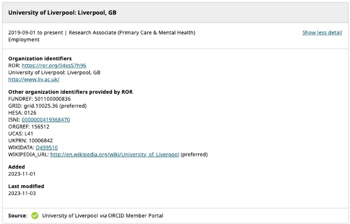Click the UKPRN 10006842 entry

point(30,141)
